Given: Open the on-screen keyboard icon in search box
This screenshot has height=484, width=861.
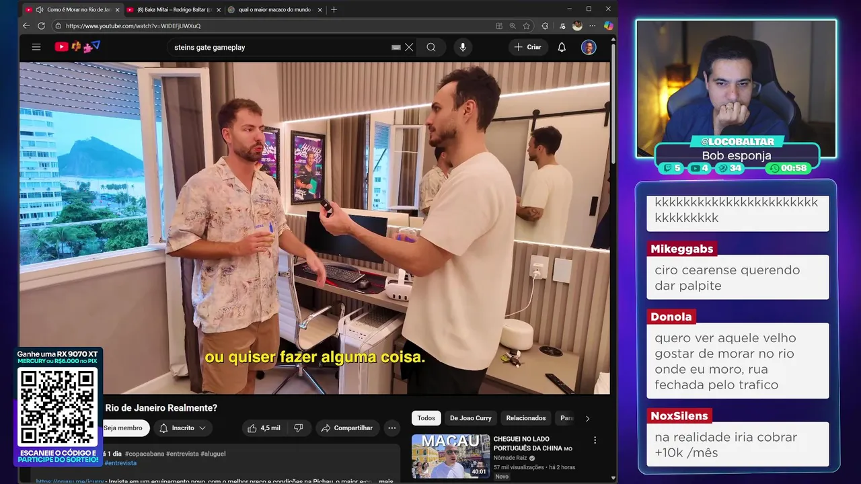Looking at the screenshot, I should [396, 47].
